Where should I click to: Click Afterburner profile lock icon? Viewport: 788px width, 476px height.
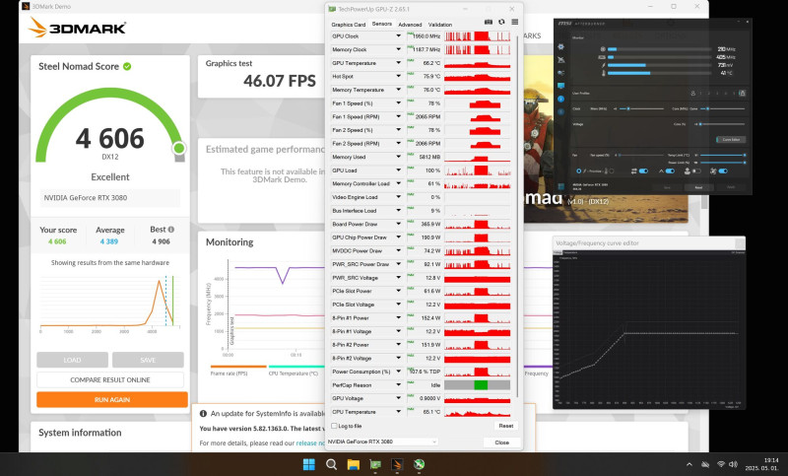pyautogui.click(x=743, y=93)
